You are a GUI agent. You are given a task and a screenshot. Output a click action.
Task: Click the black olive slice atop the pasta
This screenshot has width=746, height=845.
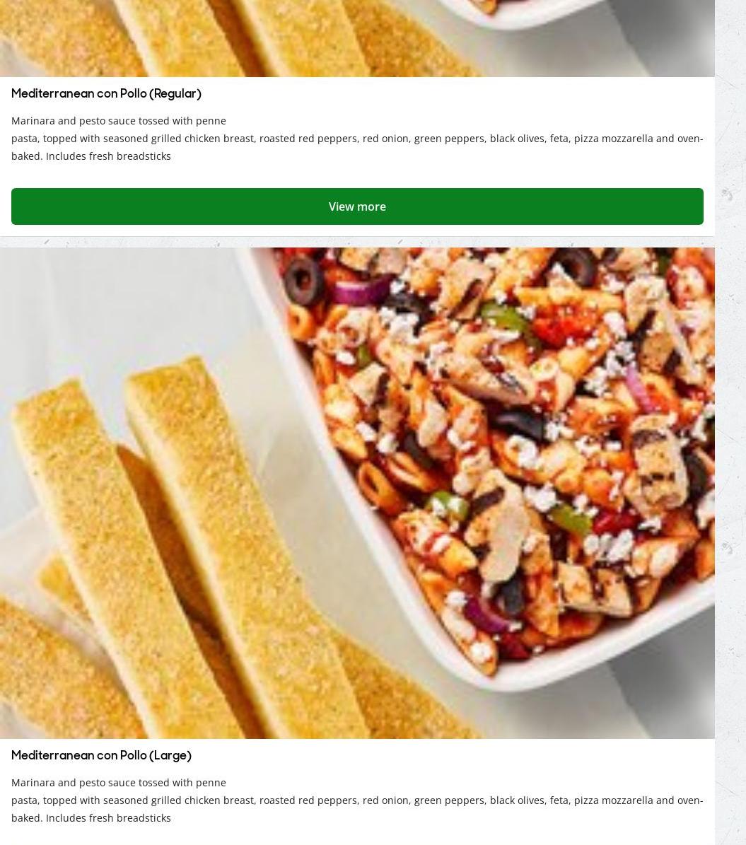[x=304, y=280]
